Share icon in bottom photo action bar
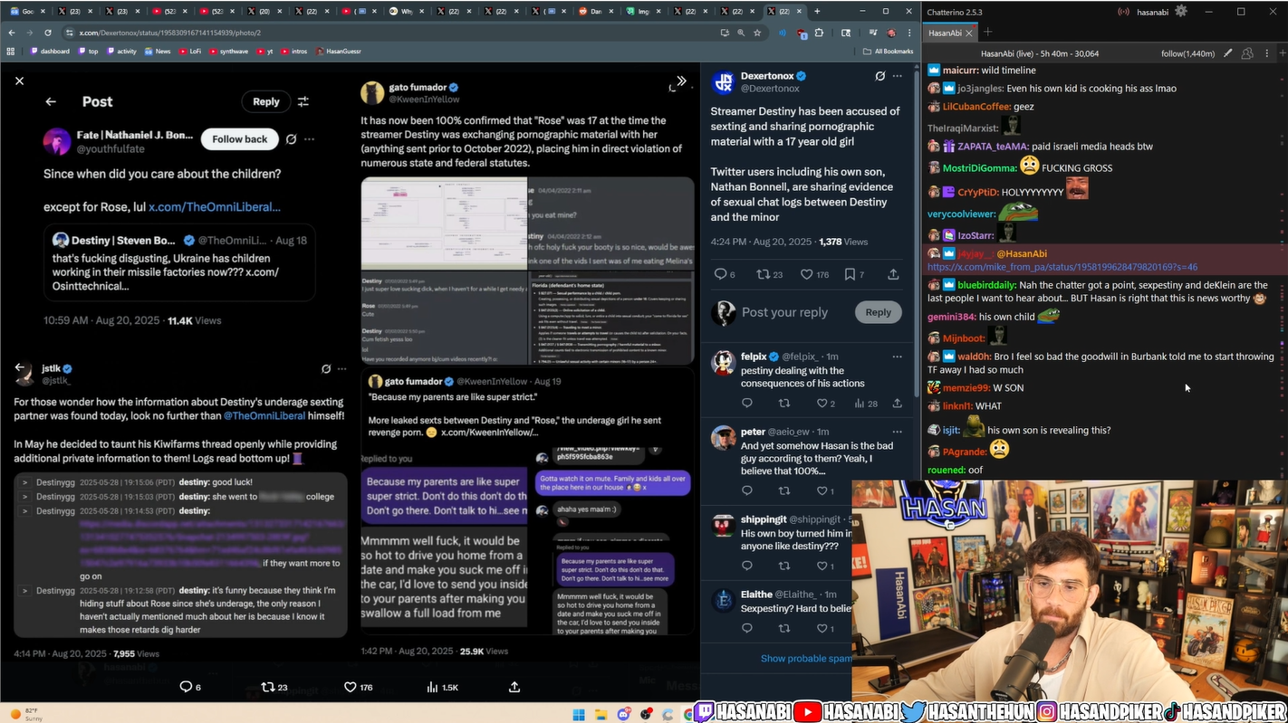 click(x=514, y=687)
